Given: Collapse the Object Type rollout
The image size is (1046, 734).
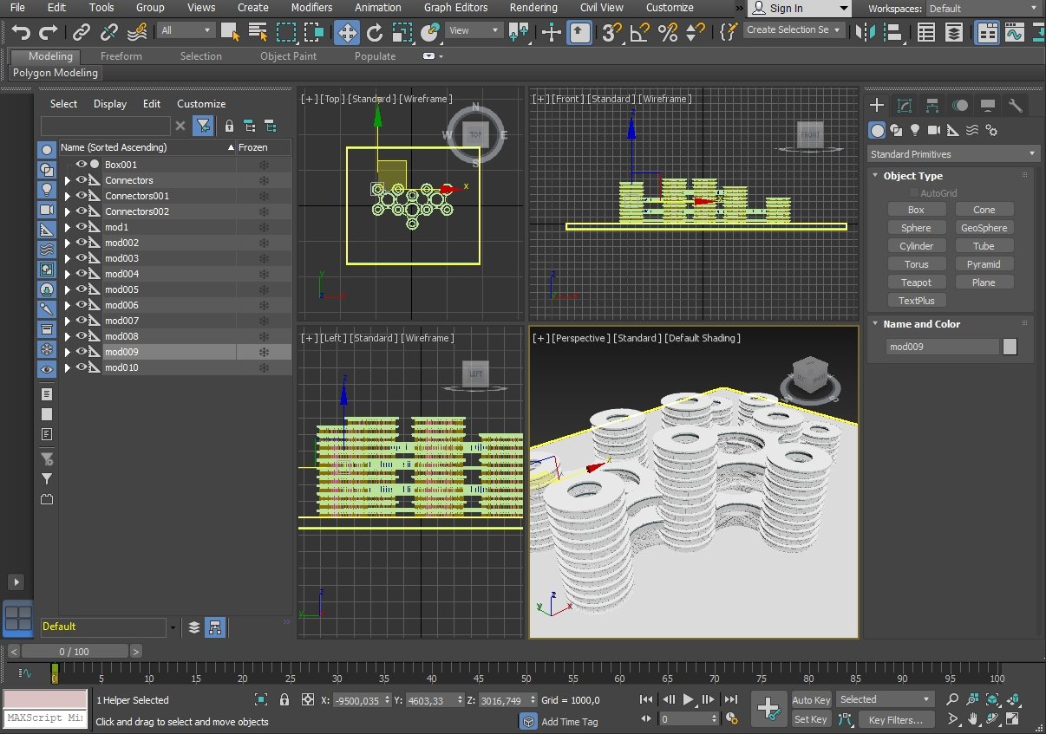Looking at the screenshot, I should [912, 176].
